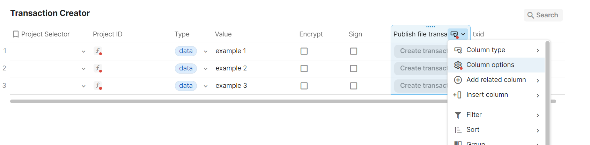The image size is (590, 145).
Task: Click the example 2 Value cell
Action: click(231, 68)
